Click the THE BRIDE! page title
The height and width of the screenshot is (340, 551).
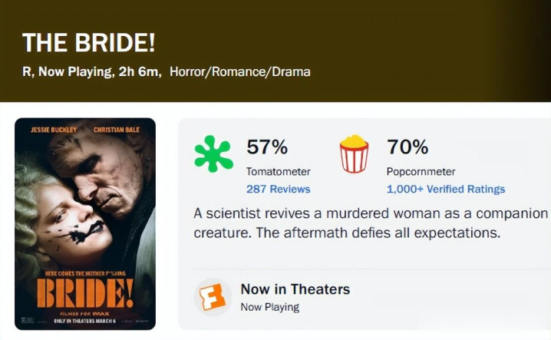[x=88, y=43]
